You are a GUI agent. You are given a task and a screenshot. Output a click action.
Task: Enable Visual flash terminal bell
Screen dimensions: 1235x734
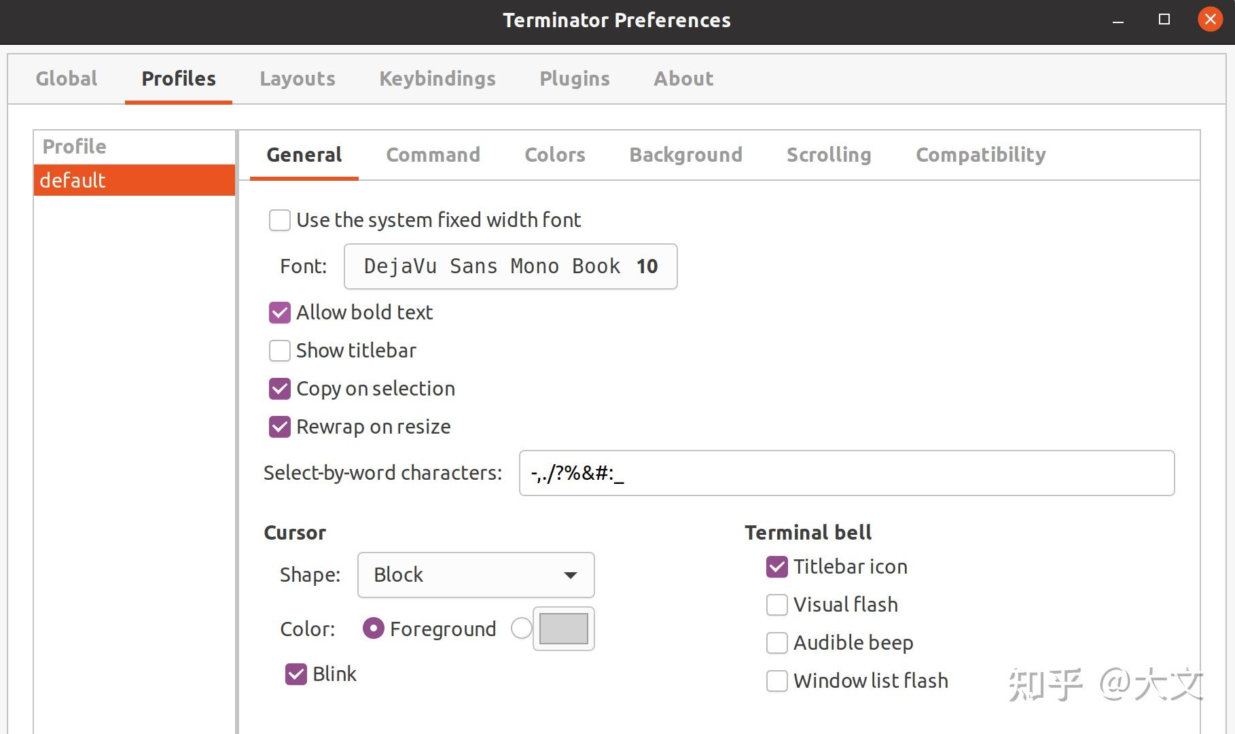777,605
